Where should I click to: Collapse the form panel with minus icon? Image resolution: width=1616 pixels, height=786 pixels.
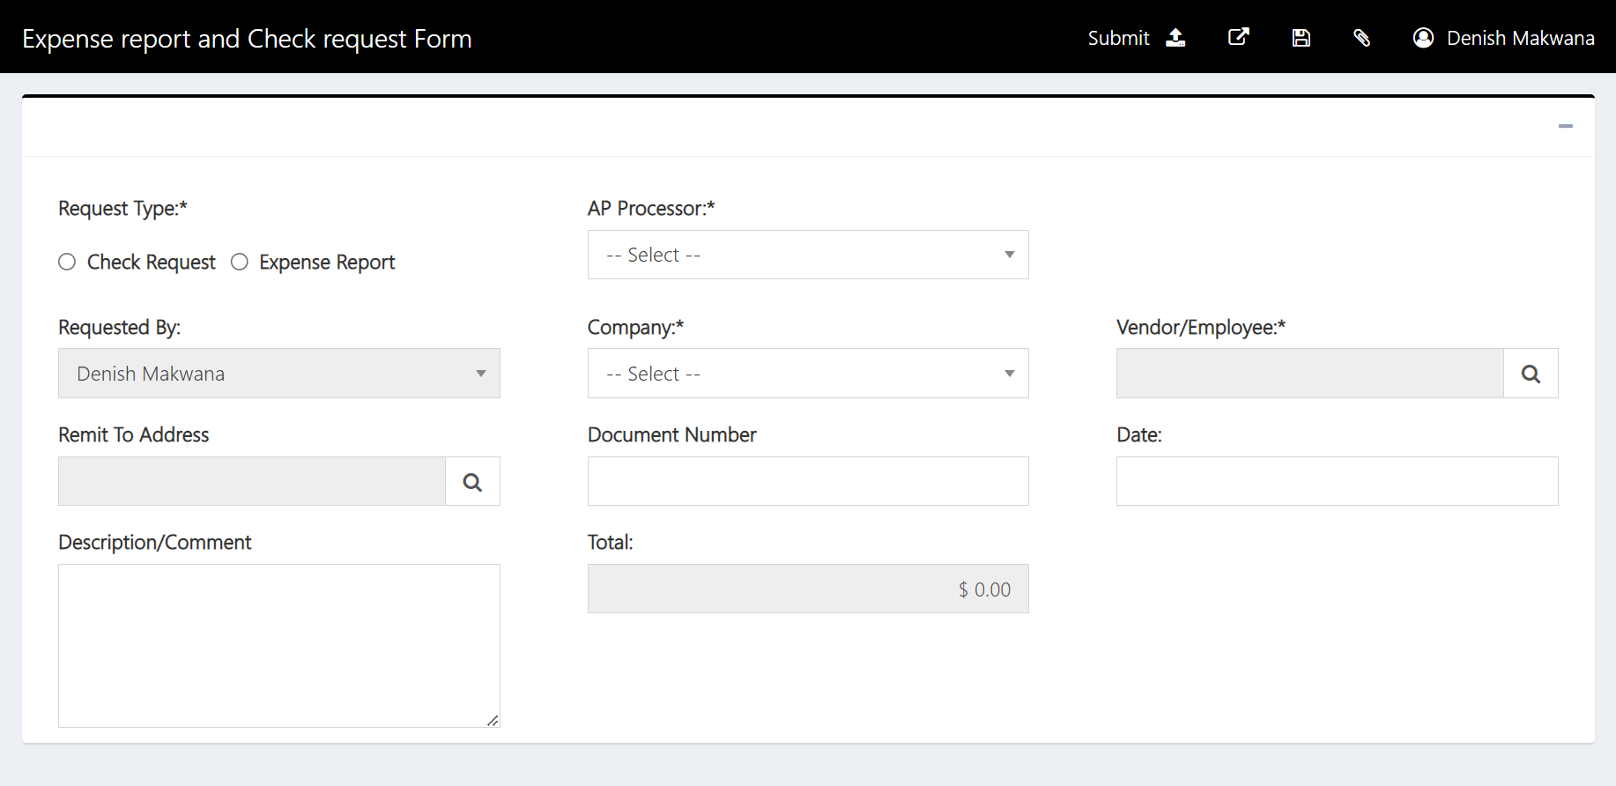click(1566, 126)
